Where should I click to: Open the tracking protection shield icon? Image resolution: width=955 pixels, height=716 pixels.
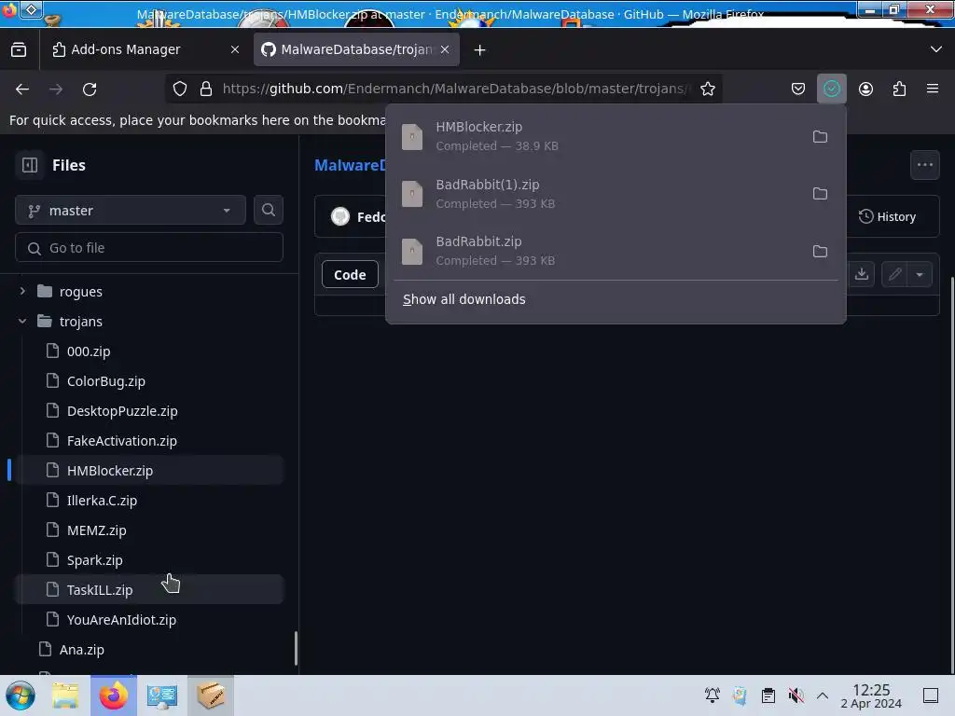(180, 89)
